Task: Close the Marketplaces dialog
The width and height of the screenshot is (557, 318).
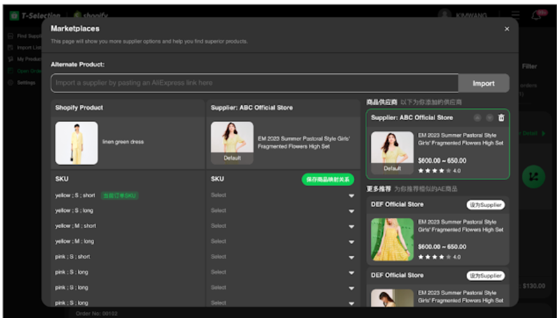Action: point(506,29)
